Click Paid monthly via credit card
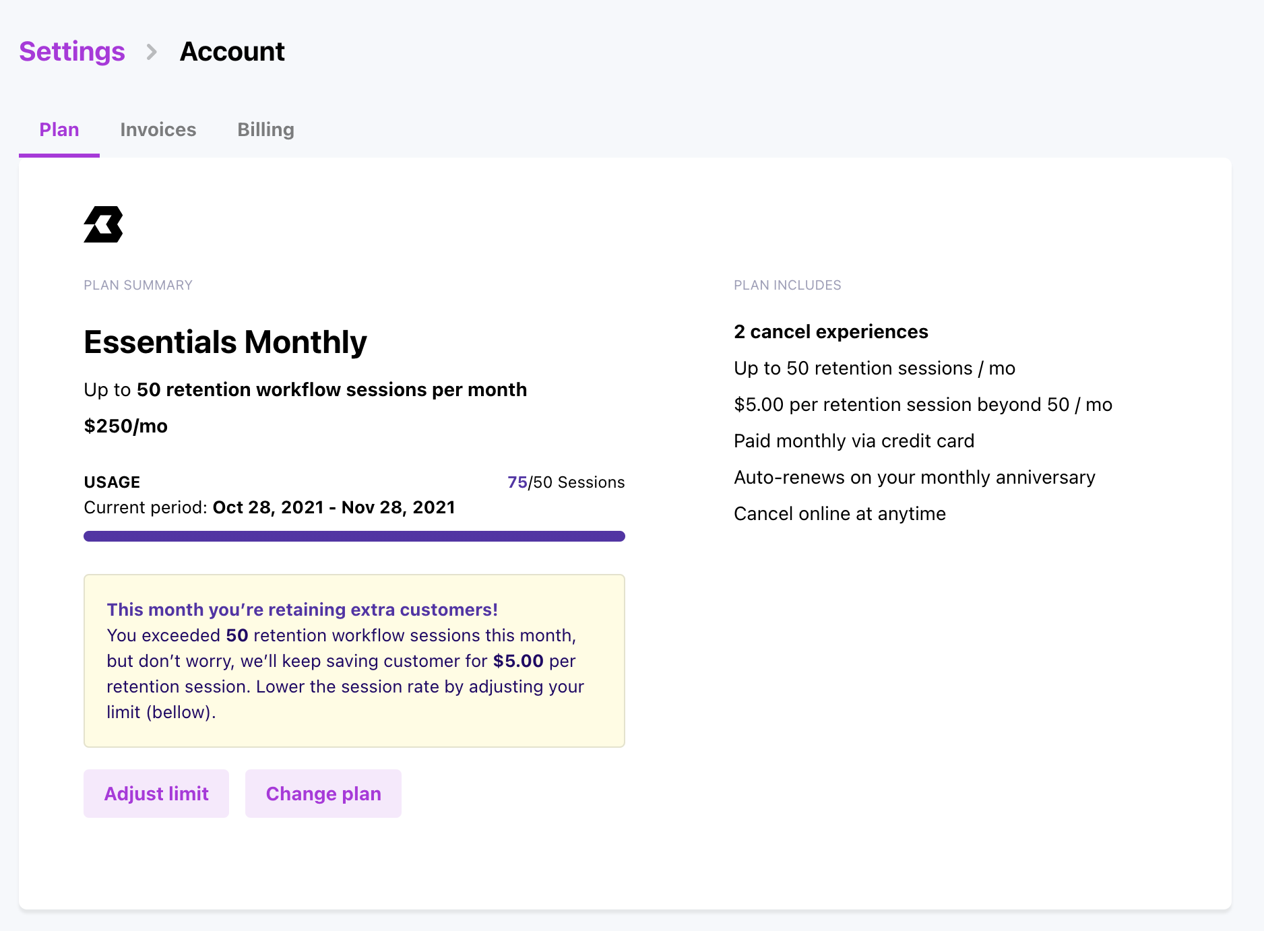 854,441
